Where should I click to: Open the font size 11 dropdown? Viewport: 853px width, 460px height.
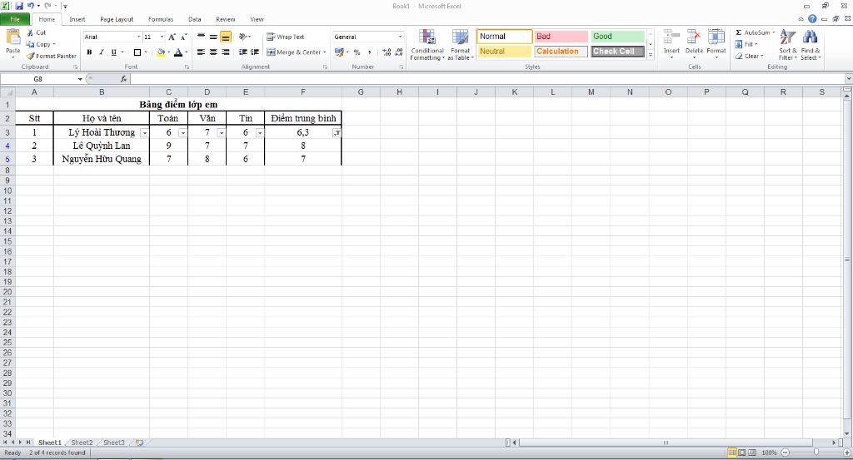click(x=162, y=37)
